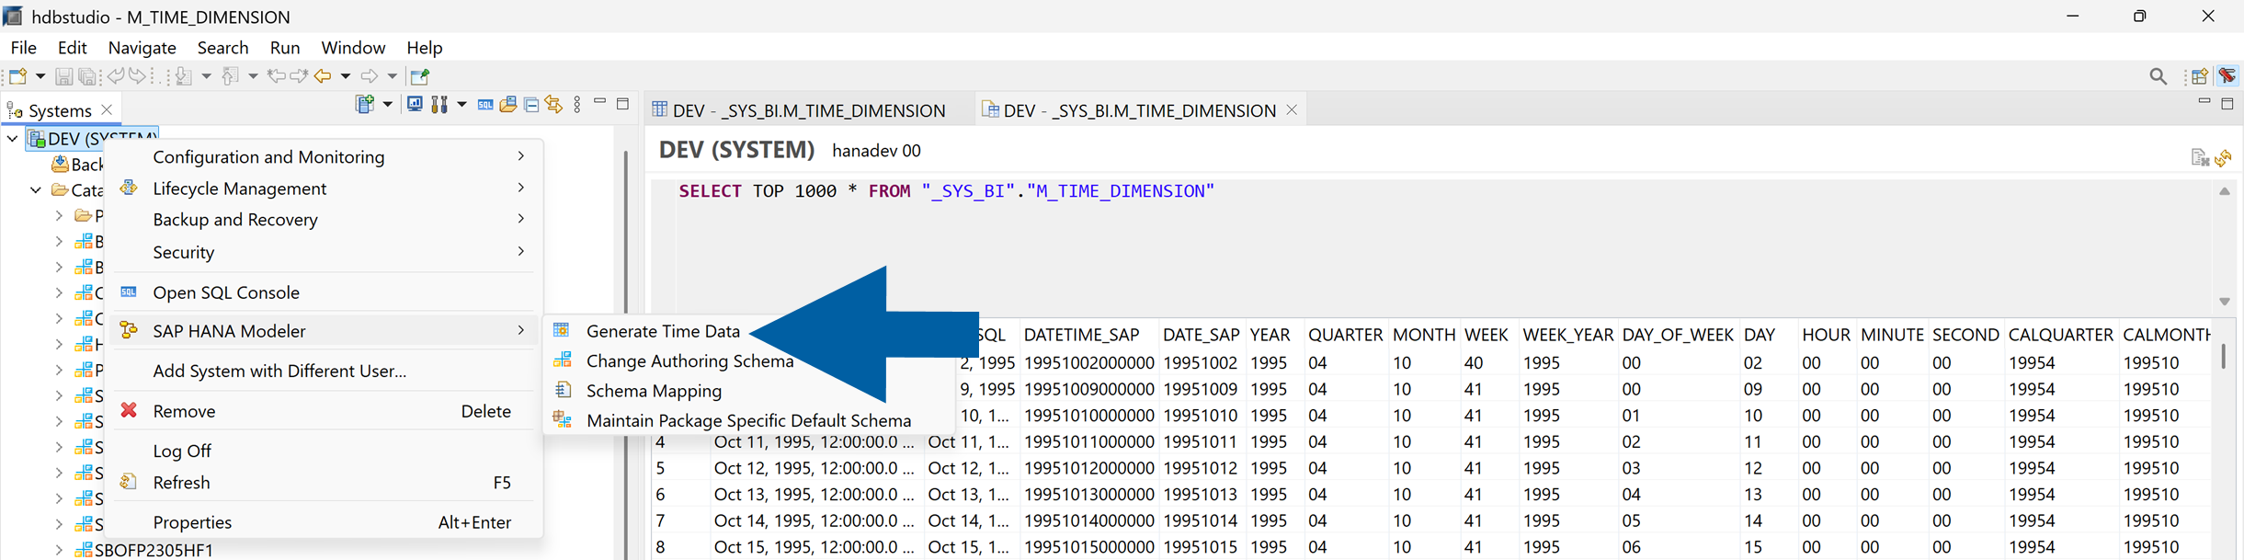Click the Previous Annotation toolbar icon
The width and height of the screenshot is (2244, 560).
231,76
